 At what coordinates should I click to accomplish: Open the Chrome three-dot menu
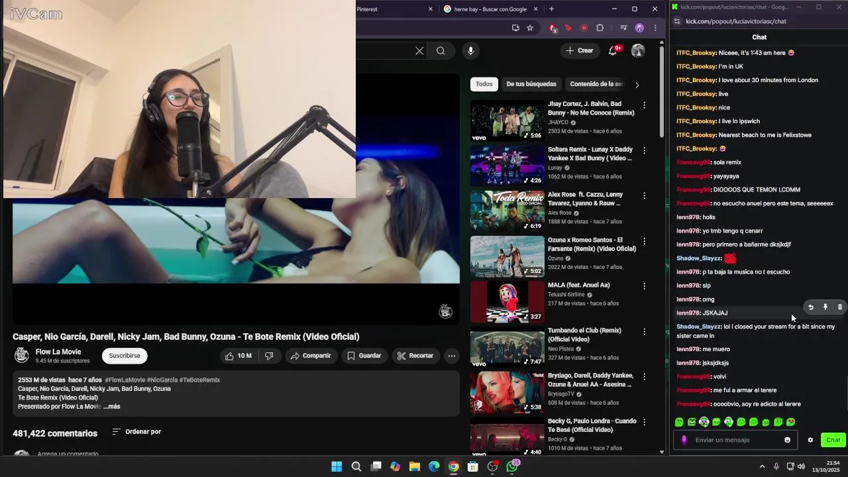point(655,28)
